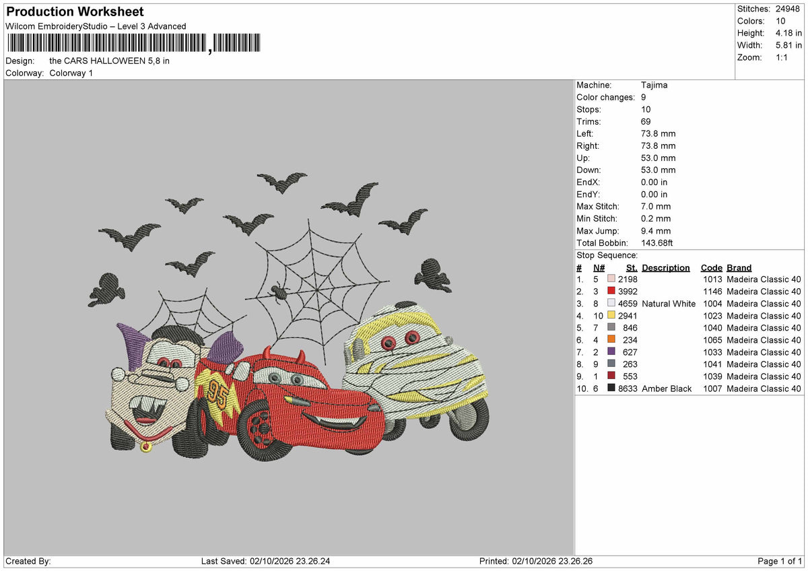
Task: Click the gray swatch for thread 1040
Action: [611, 328]
